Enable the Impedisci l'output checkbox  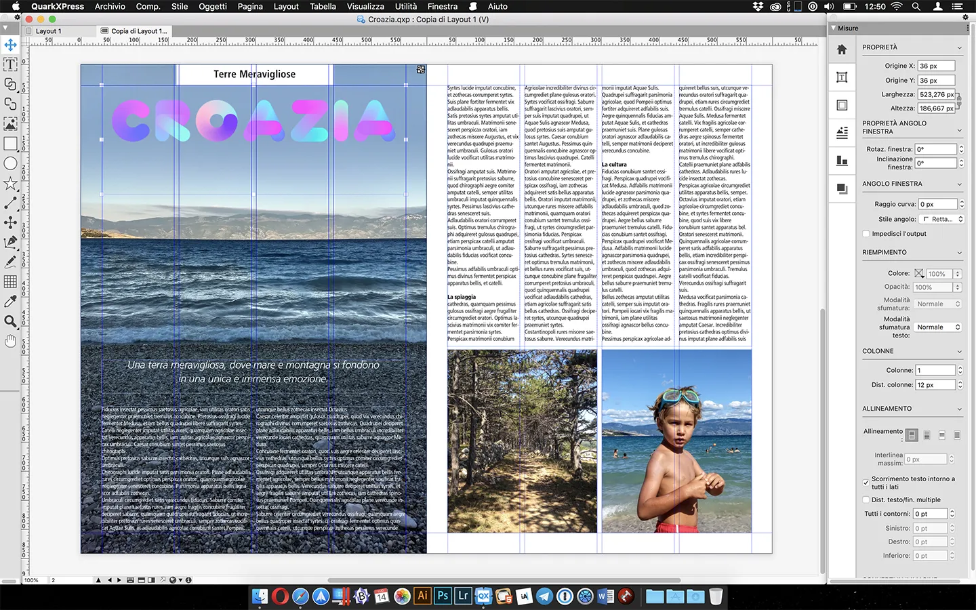point(866,233)
